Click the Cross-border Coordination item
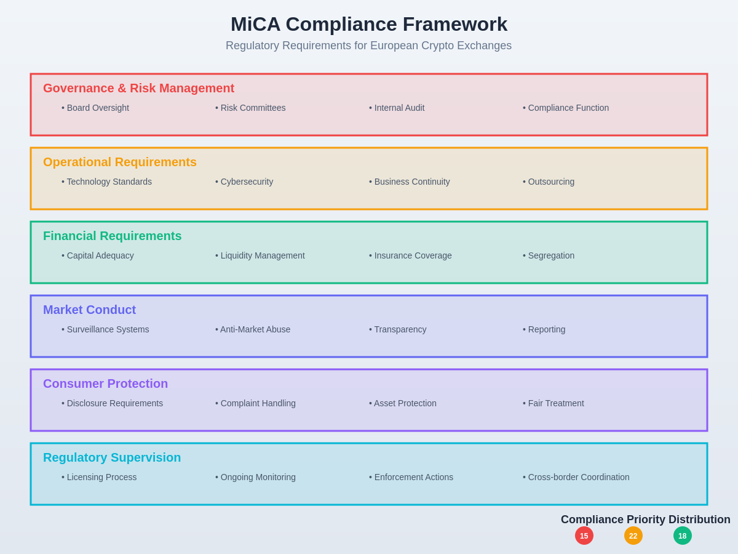Viewport: 738px width, 554px height. pos(576,477)
